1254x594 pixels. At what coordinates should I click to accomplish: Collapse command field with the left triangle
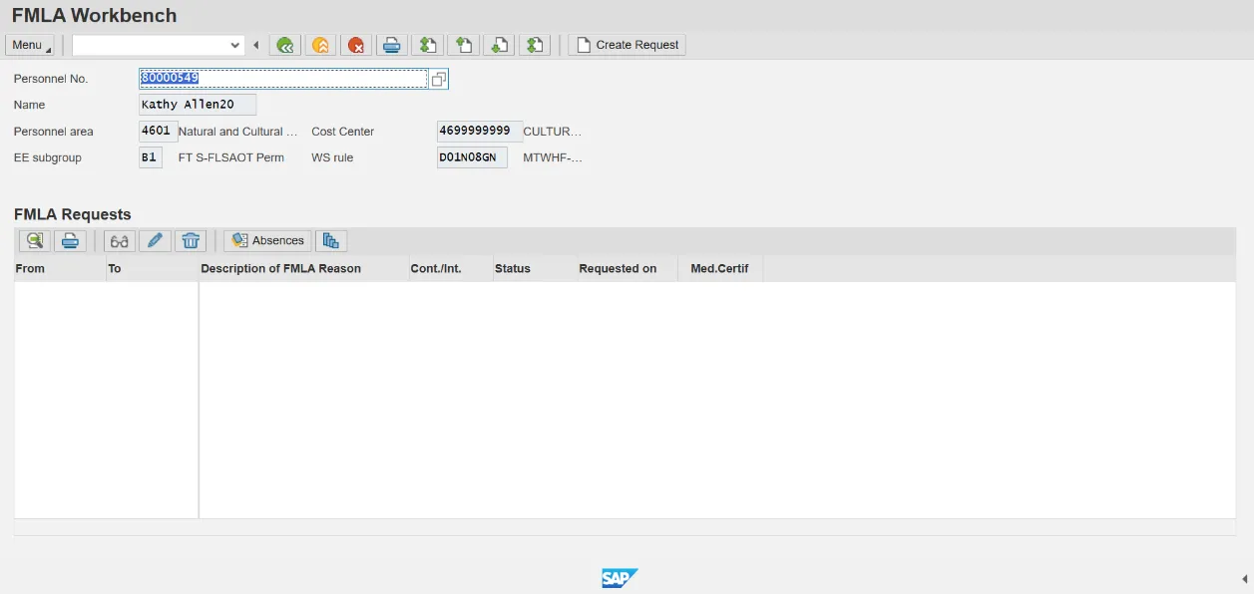[256, 45]
